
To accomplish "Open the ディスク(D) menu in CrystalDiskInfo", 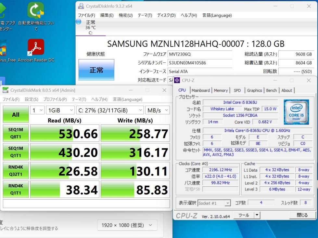I will [166, 15].
